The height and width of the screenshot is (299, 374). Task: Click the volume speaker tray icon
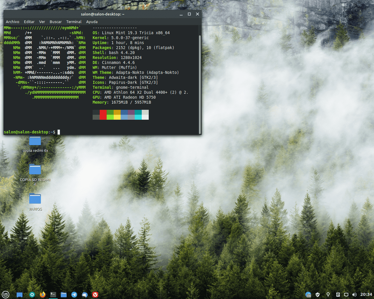pyautogui.click(x=354, y=294)
